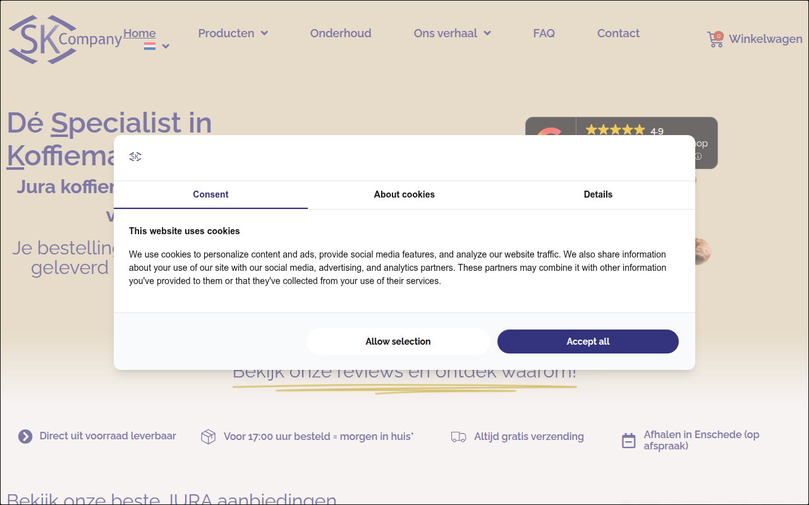809x505 pixels.
Task: Open the Onderhoud page in the navigation
Action: [341, 33]
